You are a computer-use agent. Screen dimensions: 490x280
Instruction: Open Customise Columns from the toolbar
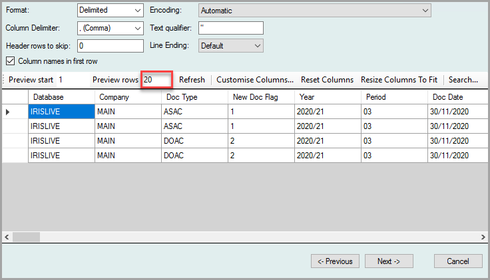click(x=254, y=80)
